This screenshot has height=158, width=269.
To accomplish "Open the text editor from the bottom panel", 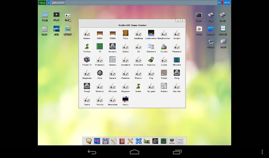I will pos(113,141).
